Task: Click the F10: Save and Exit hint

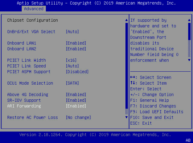Action: [152, 117]
